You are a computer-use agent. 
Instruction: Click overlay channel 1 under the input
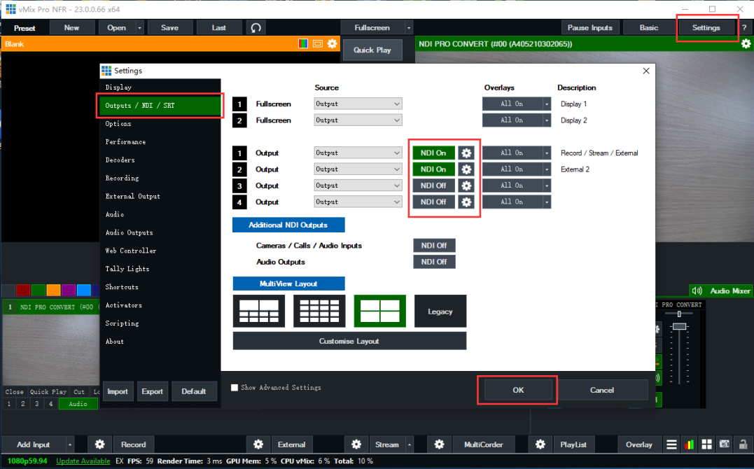click(8, 404)
